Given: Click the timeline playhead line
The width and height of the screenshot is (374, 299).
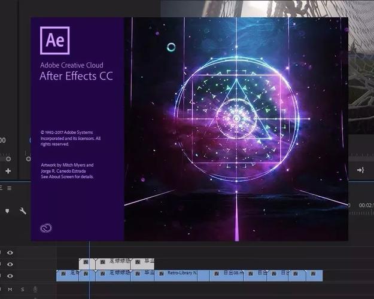Looking at the screenshot, I should coord(90,270).
